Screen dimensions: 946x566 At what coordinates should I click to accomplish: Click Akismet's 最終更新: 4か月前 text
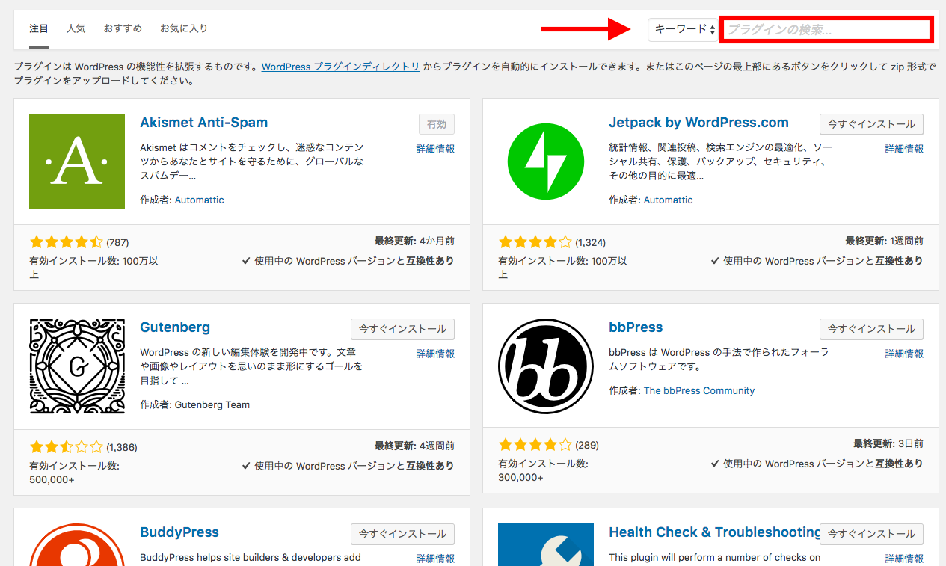click(x=414, y=242)
